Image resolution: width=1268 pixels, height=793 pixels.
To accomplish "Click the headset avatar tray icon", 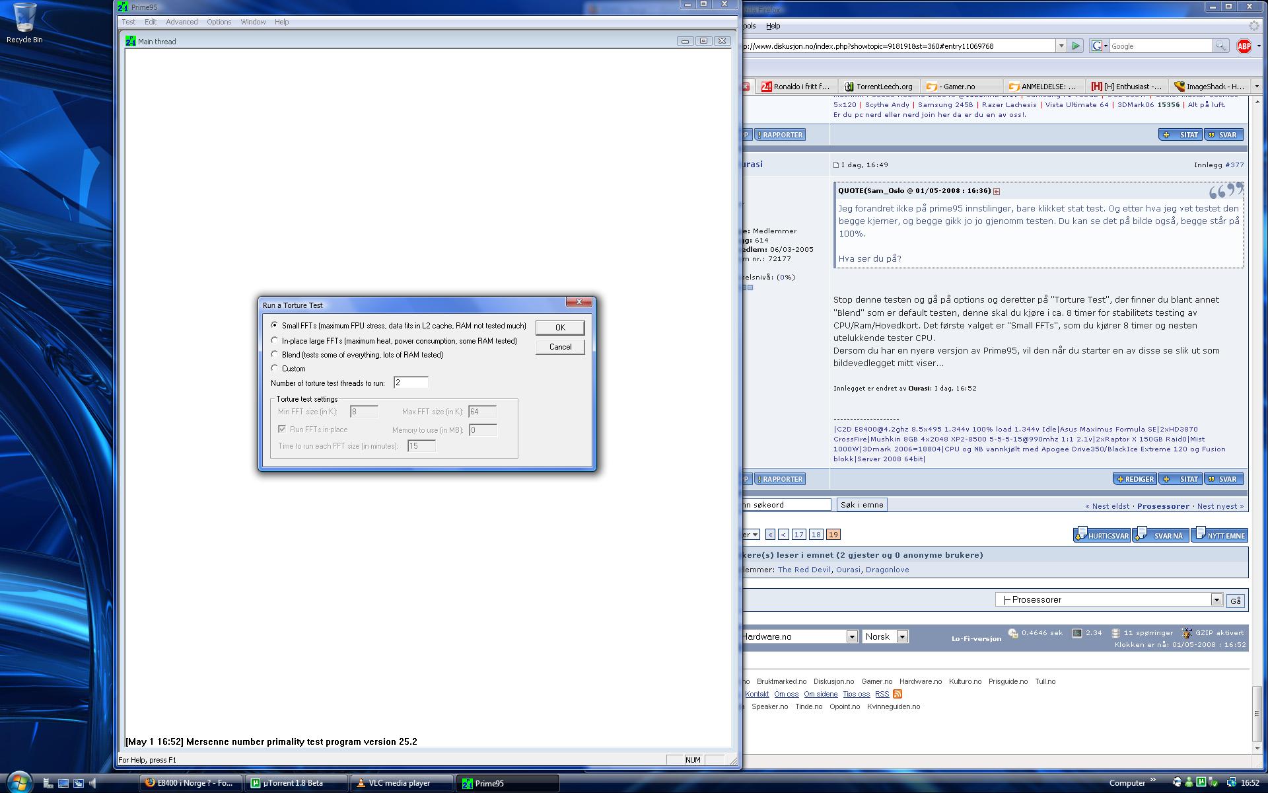I will [1178, 783].
